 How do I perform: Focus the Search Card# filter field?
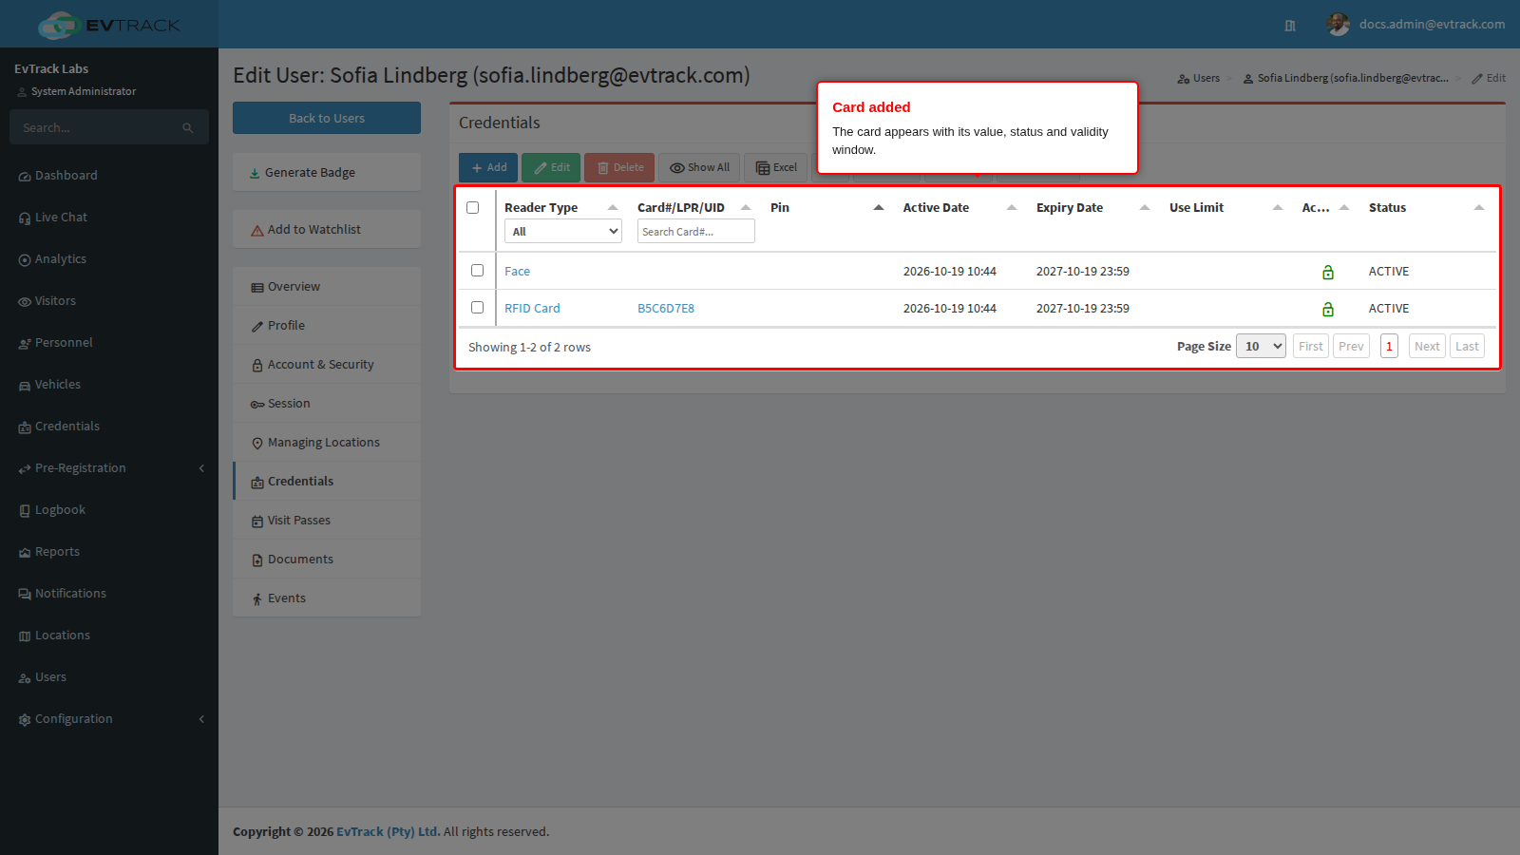696,231
